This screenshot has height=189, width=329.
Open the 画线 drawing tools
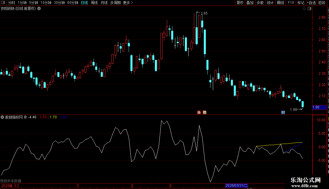[281, 3]
